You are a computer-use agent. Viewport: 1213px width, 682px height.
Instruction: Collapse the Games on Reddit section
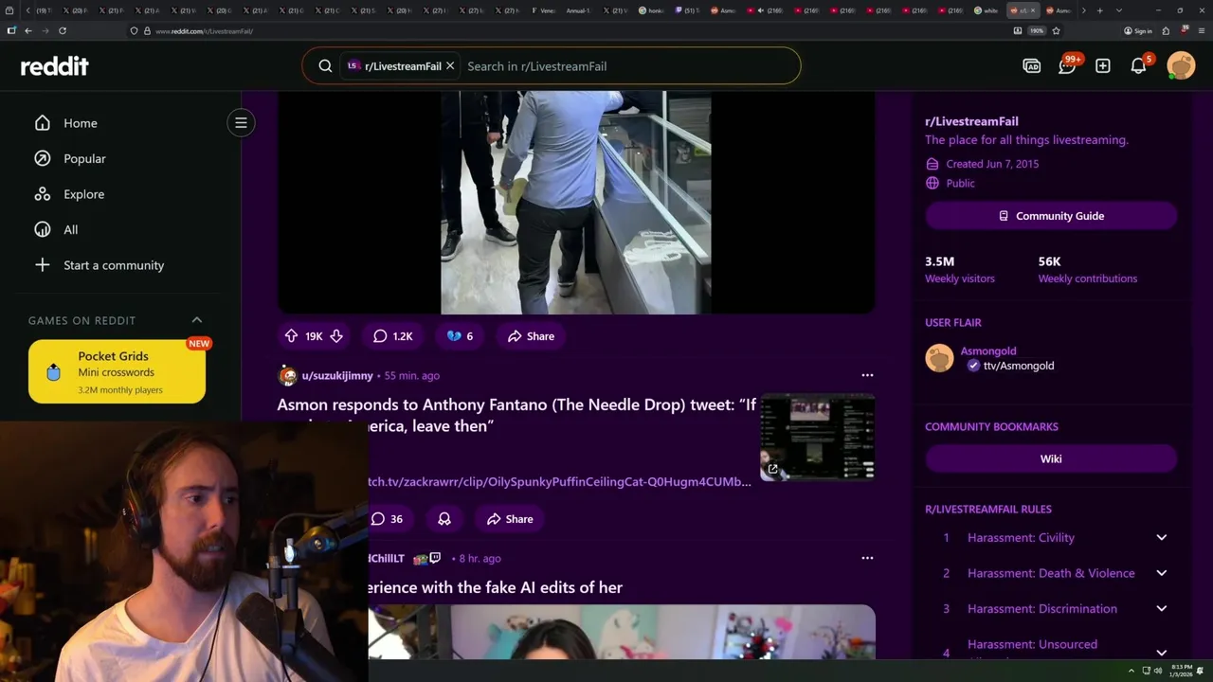(x=197, y=320)
